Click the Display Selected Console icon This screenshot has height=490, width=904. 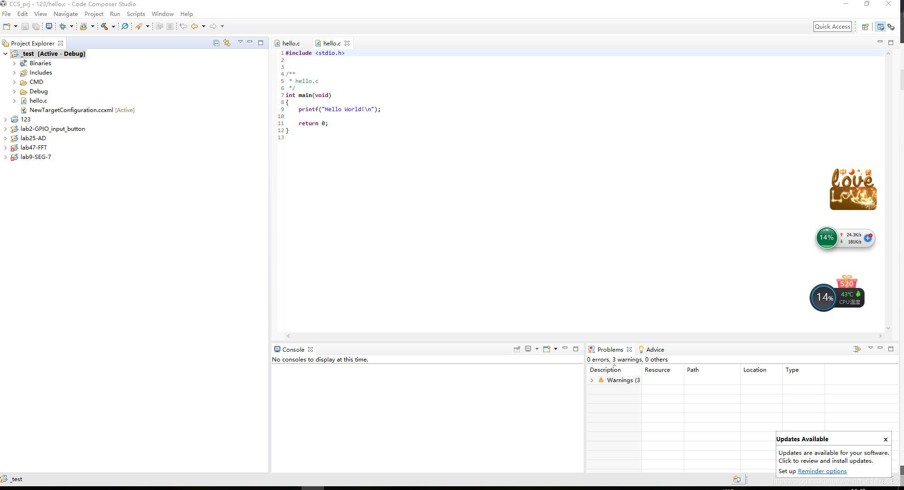[x=528, y=349]
